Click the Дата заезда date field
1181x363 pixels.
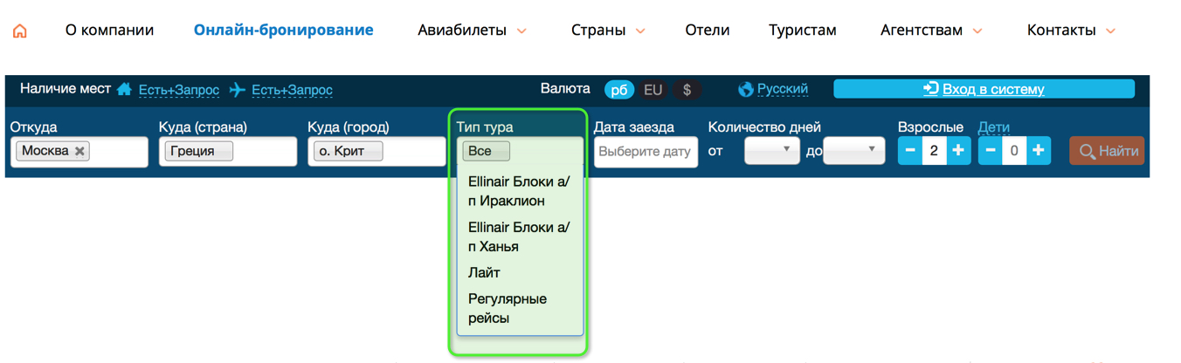pyautogui.click(x=646, y=152)
